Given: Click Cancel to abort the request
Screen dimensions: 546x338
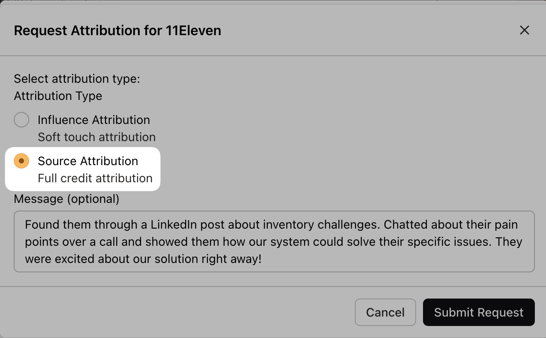Looking at the screenshot, I should tap(385, 312).
